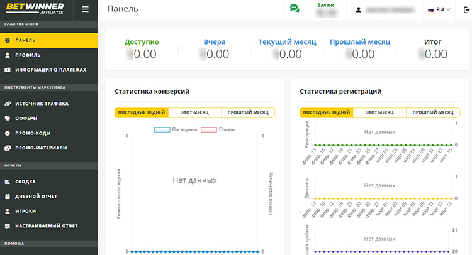
Task: Open the RU language dropdown
Action: coord(439,9)
